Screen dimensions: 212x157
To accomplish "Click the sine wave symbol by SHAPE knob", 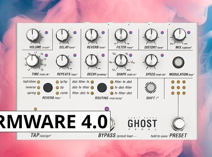I will 114,70.
